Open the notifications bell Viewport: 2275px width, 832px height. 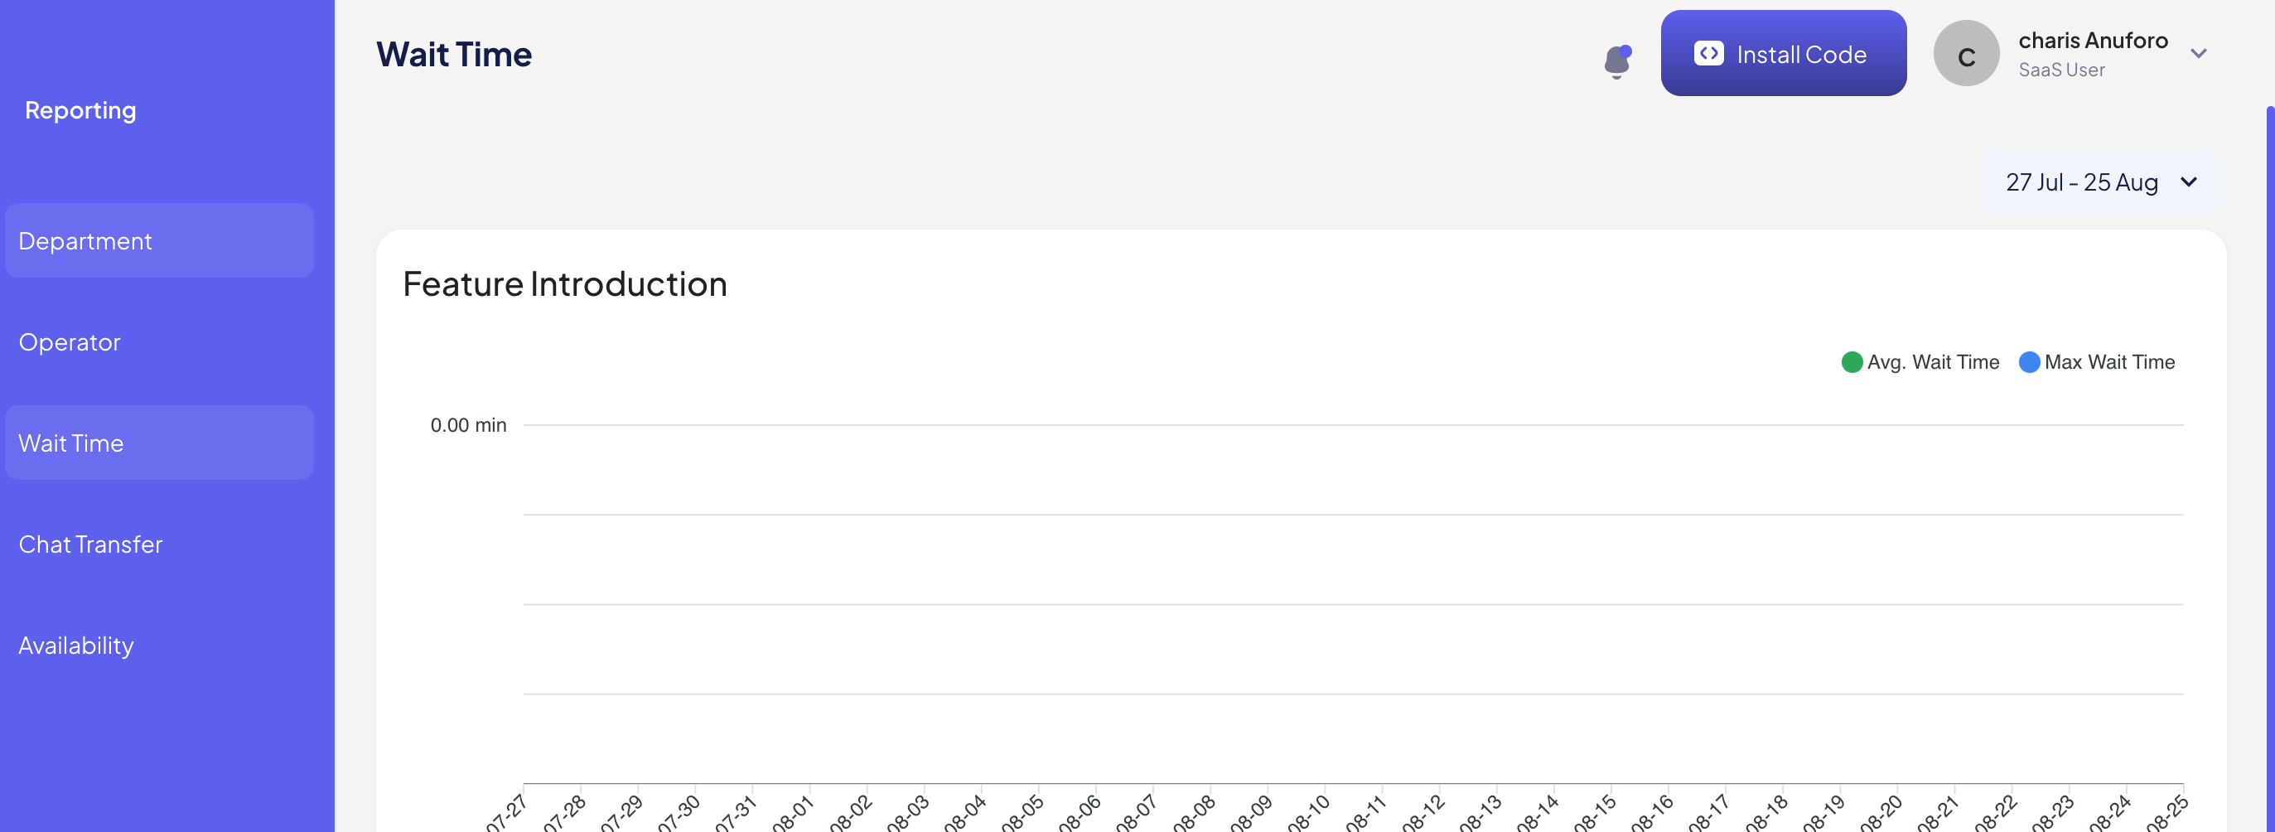(x=1616, y=61)
